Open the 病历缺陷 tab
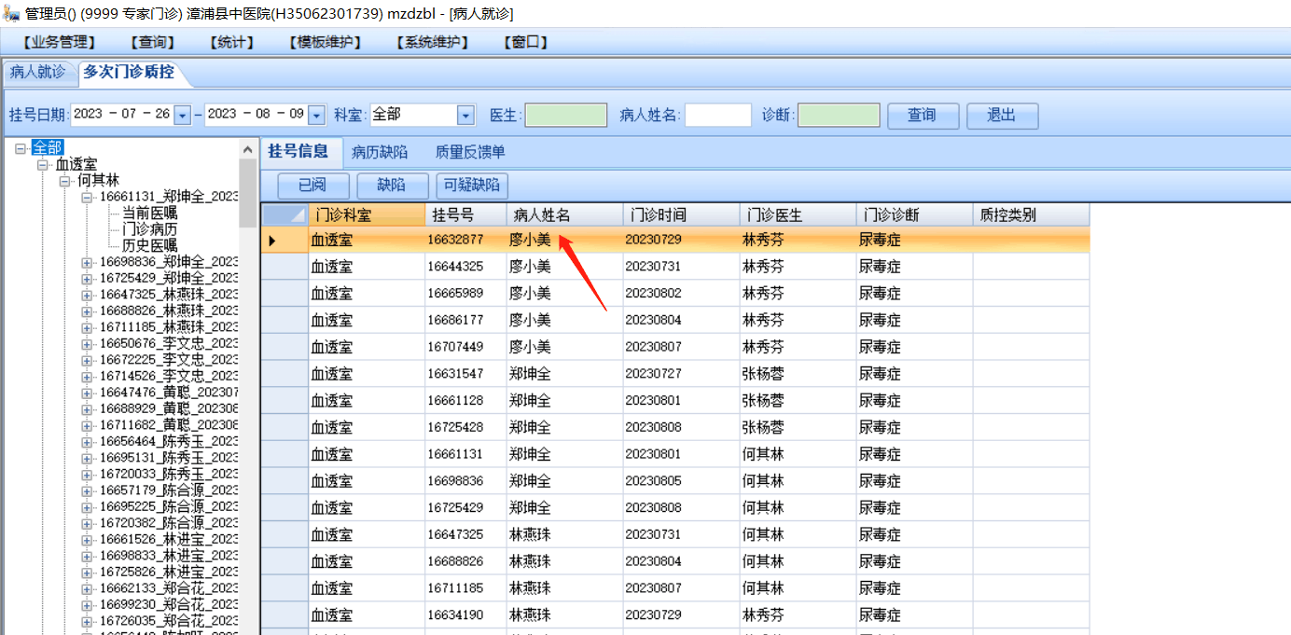The image size is (1291, 635). pyautogui.click(x=380, y=152)
